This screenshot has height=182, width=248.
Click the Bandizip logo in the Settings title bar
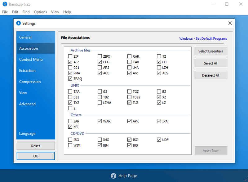coord(19,23)
